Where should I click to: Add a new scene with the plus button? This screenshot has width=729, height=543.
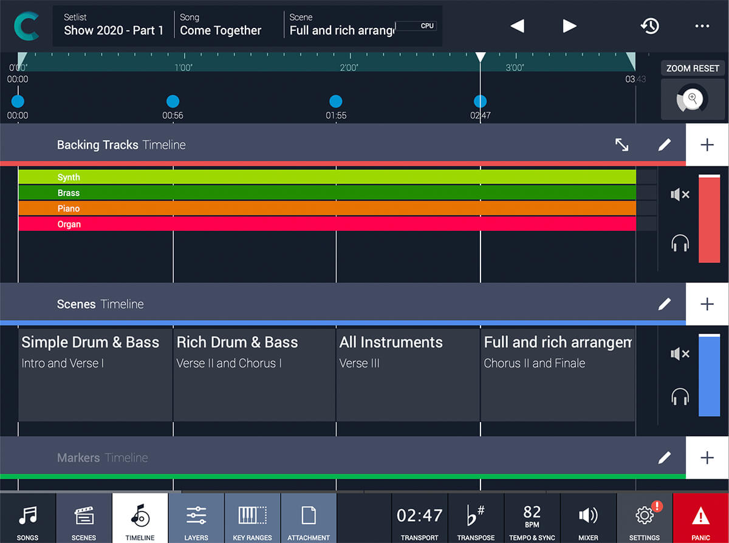click(707, 304)
